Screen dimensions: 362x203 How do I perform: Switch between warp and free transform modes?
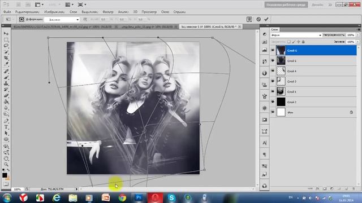coord(249,19)
